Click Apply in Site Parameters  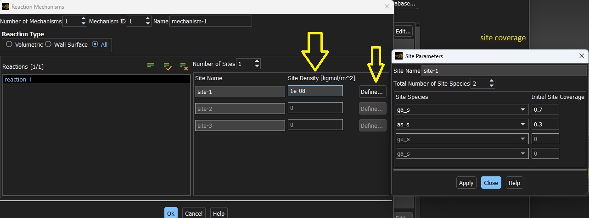(466, 183)
